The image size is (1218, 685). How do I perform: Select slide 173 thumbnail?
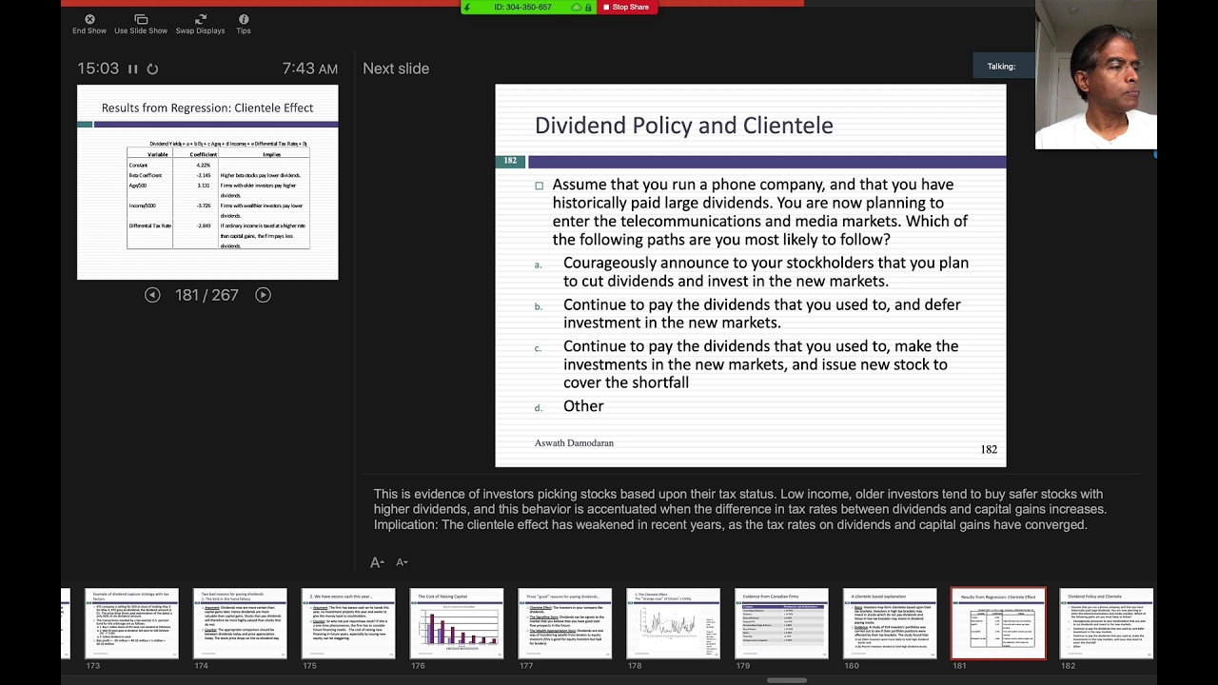(x=131, y=623)
